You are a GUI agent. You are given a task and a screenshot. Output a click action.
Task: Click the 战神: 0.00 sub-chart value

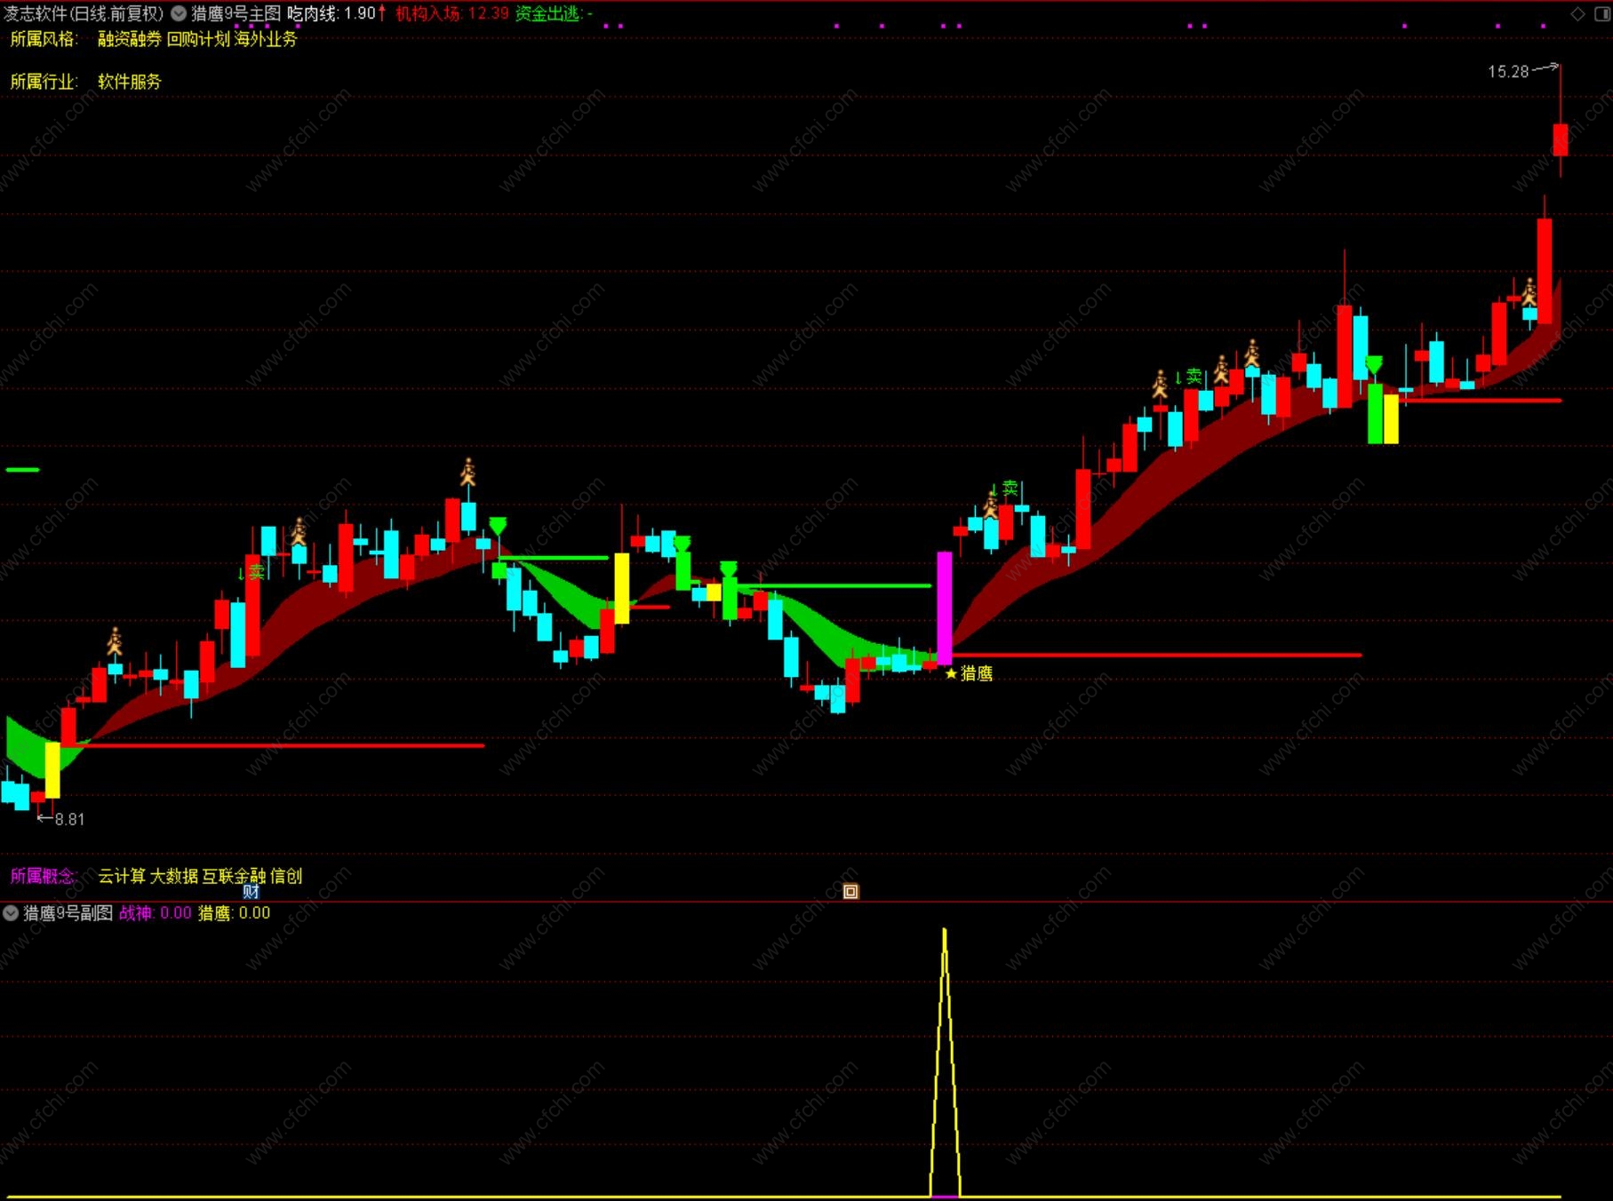[156, 912]
